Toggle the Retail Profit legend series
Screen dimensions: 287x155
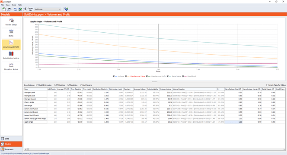click(x=192, y=76)
